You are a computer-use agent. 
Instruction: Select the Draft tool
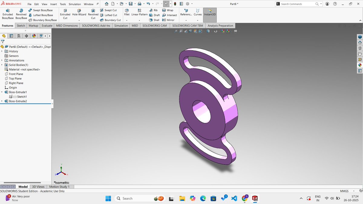[x=154, y=15]
